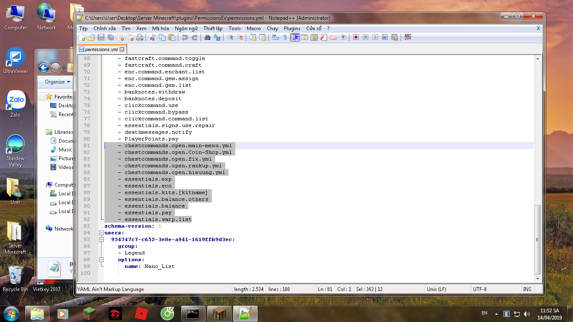Click the Cut scissors icon
Viewport: 573px width, 322px height.
[x=152, y=37]
